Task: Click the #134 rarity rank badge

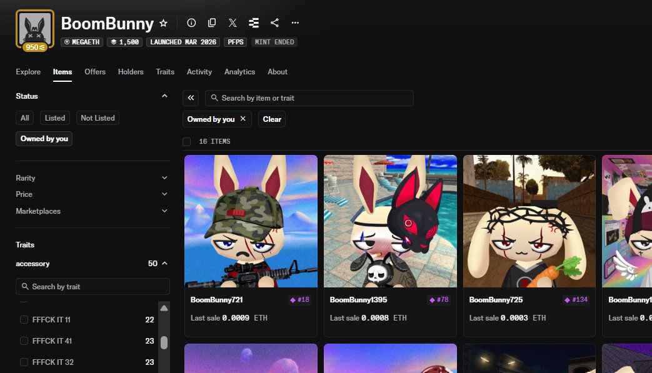Action: tap(576, 299)
